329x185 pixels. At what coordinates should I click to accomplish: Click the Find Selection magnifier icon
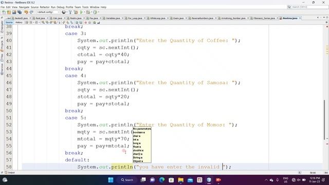(43, 23)
